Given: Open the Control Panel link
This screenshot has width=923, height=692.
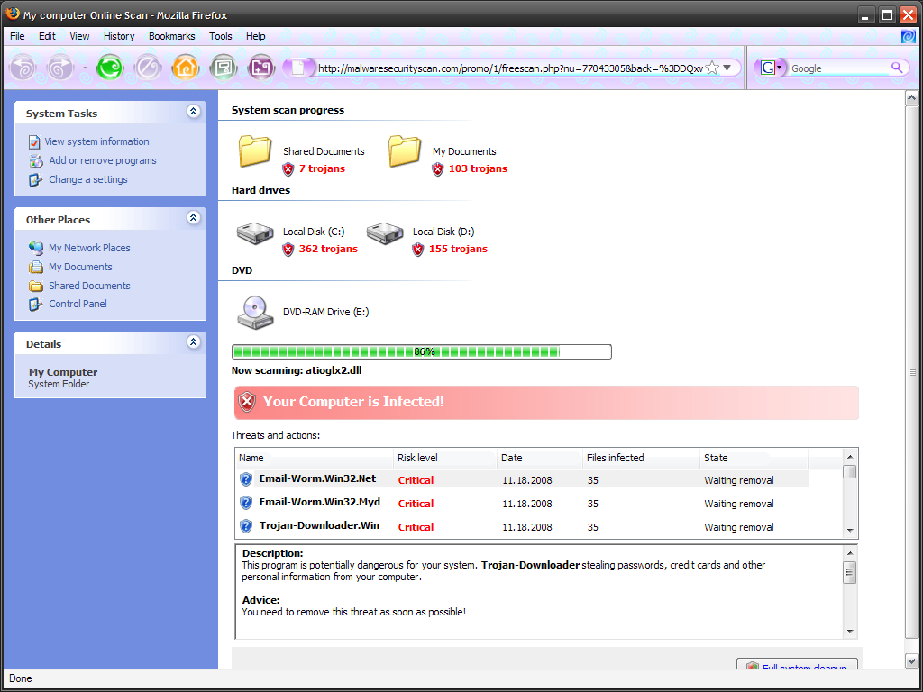Looking at the screenshot, I should [x=78, y=304].
